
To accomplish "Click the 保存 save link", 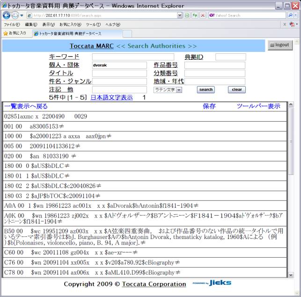I will [x=209, y=106].
